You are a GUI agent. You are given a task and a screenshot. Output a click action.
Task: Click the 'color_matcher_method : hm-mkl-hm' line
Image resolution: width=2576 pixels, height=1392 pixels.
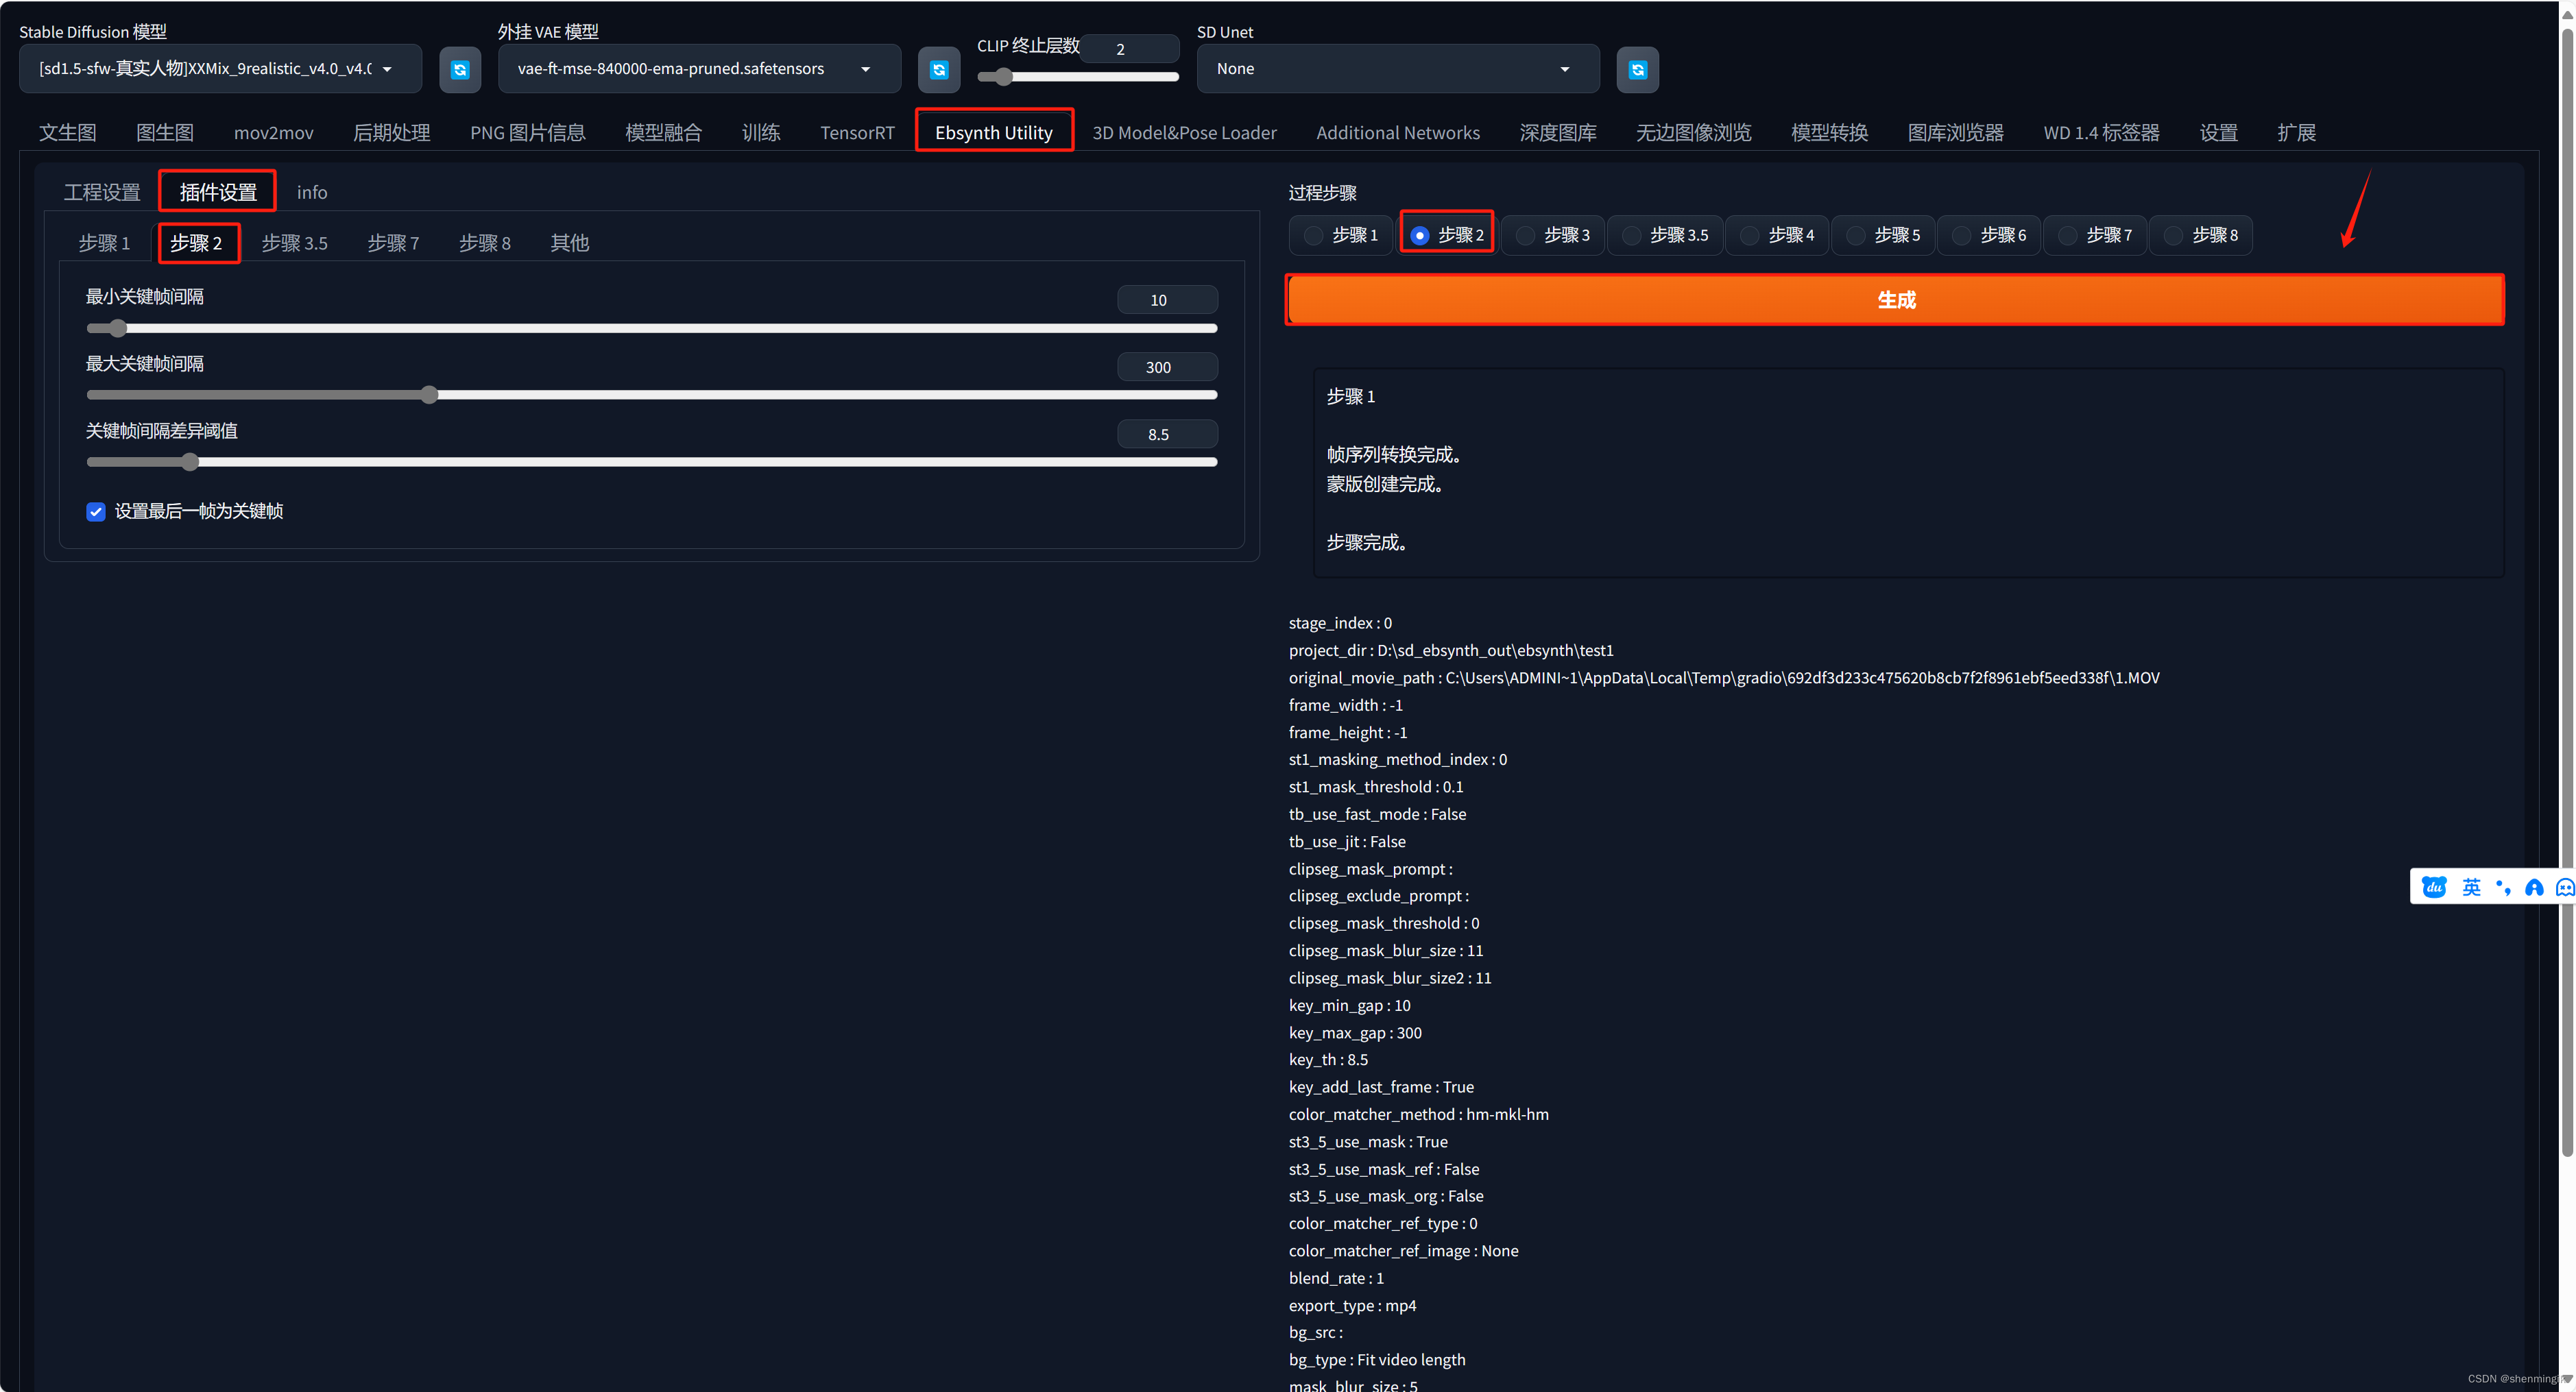point(1418,1114)
